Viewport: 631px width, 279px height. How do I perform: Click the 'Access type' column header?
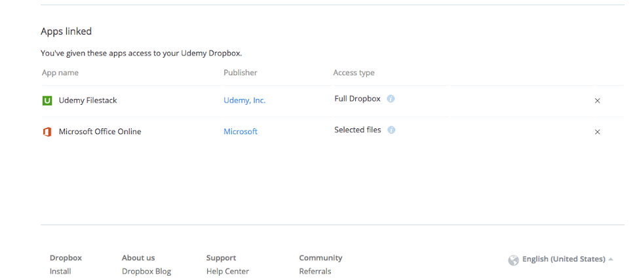pyautogui.click(x=354, y=73)
